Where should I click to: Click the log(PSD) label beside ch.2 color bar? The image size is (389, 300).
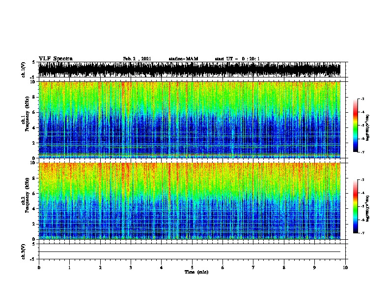tap(368, 208)
